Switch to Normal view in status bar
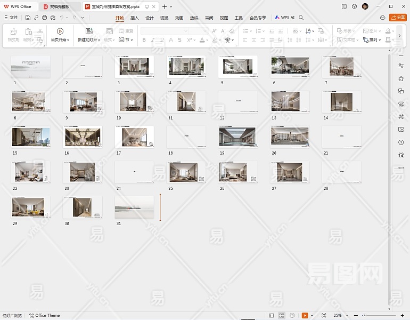 pos(272,316)
